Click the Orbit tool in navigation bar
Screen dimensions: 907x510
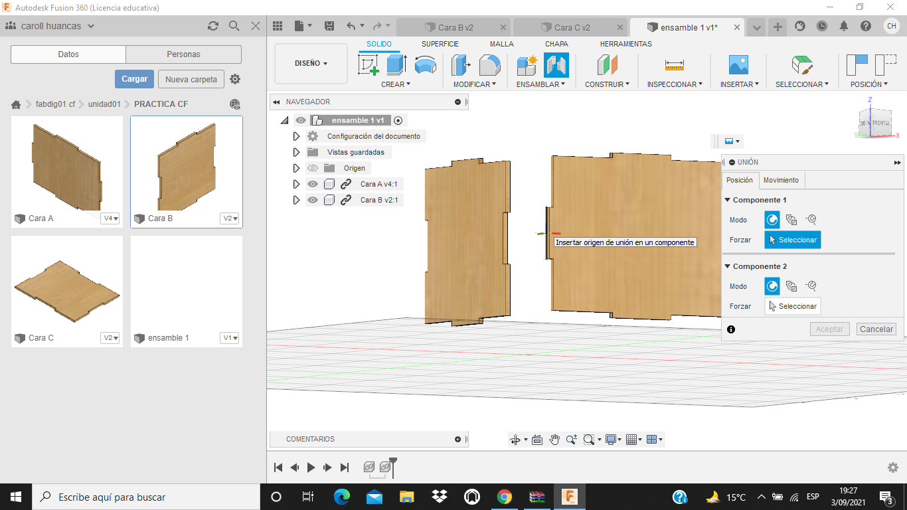[x=515, y=440]
